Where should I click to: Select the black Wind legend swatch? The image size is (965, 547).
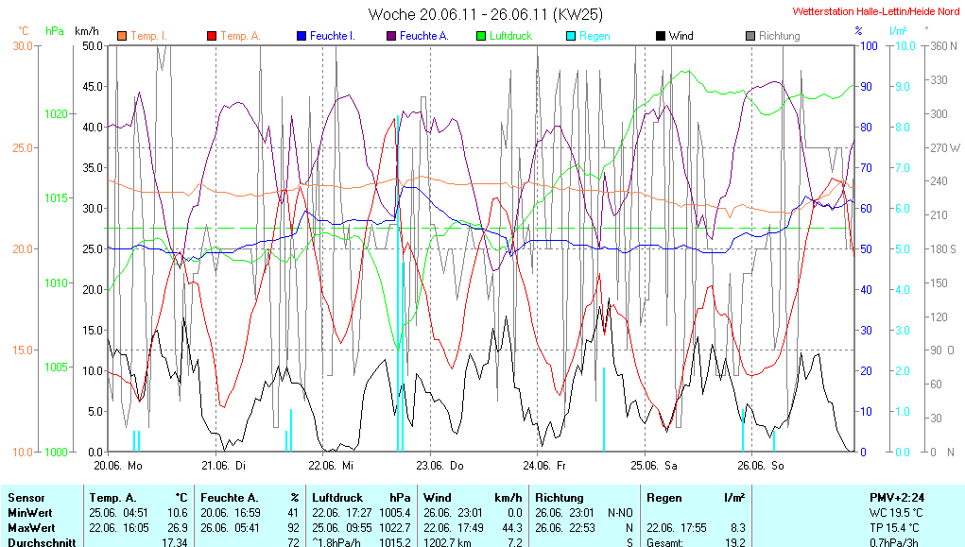pos(660,36)
